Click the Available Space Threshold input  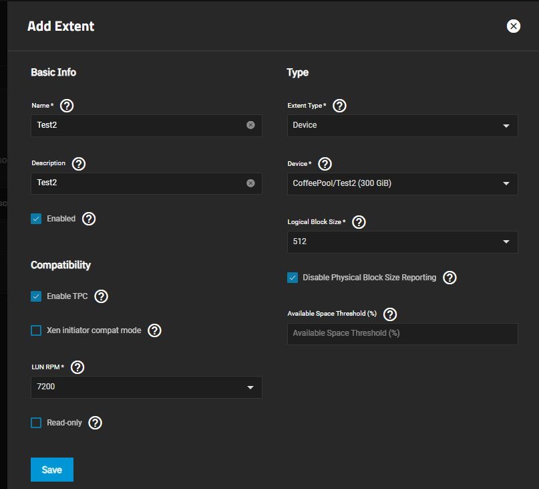click(403, 334)
